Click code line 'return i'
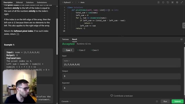Image resolution: width=185 pixels, height=104 pixels. click(x=88, y=23)
